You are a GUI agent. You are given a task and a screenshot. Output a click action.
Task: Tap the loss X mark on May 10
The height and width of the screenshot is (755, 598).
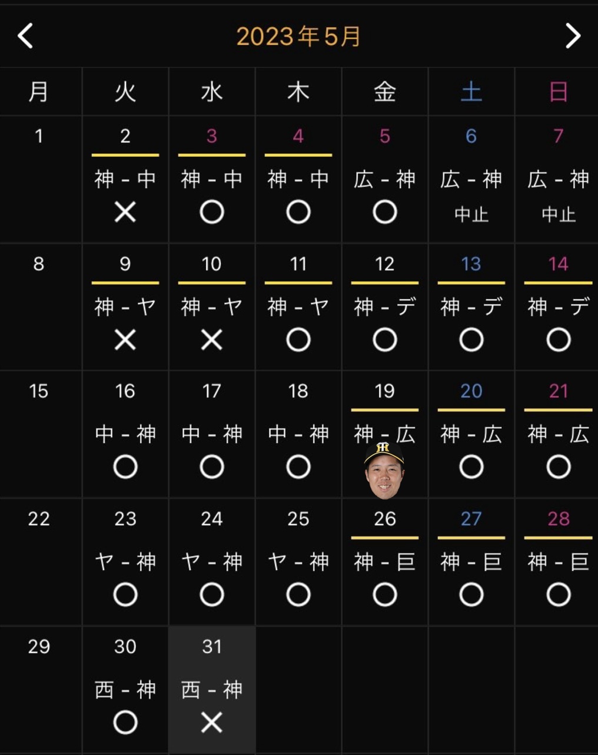coord(212,340)
